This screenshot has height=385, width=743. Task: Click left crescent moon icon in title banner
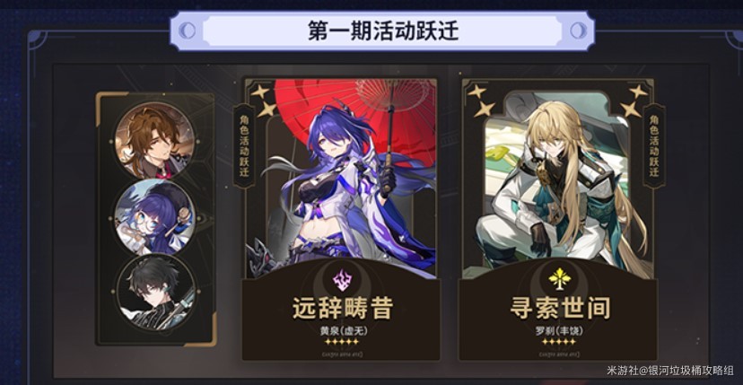tap(189, 31)
